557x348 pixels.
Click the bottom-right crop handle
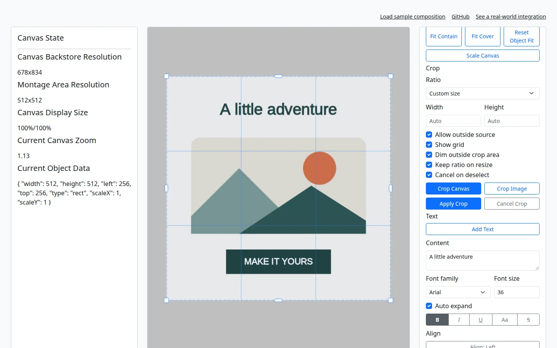[390, 300]
